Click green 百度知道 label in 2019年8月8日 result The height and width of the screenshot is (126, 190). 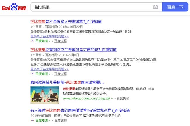[42, 120]
